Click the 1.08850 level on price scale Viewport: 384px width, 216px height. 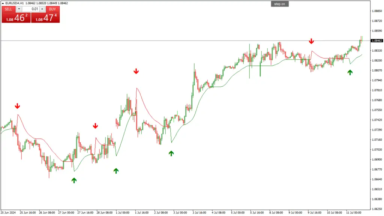(x=376, y=11)
